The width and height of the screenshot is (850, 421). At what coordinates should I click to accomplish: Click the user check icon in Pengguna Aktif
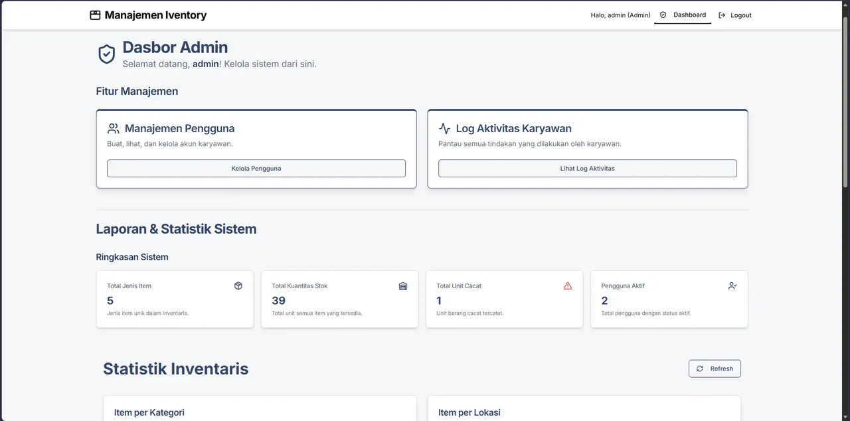tap(732, 286)
